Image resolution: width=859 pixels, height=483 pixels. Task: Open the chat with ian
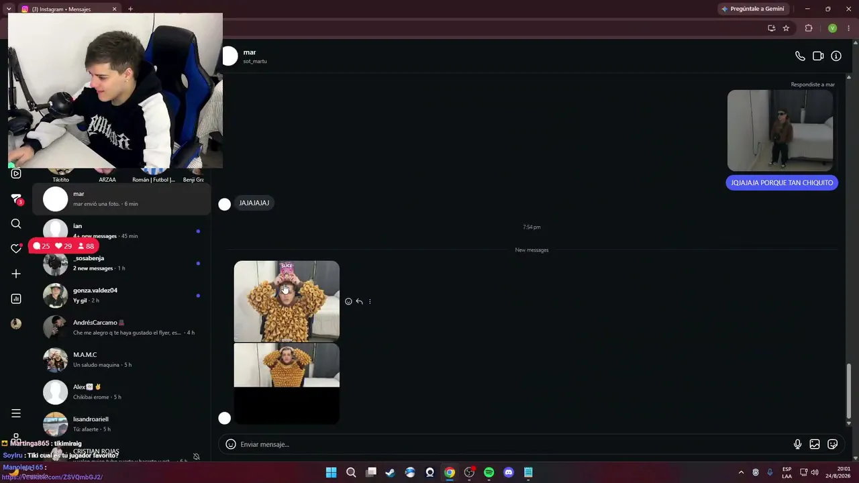pos(121,231)
